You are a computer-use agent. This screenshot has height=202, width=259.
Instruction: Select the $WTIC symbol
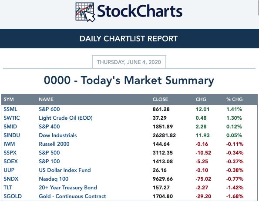coord(12,118)
